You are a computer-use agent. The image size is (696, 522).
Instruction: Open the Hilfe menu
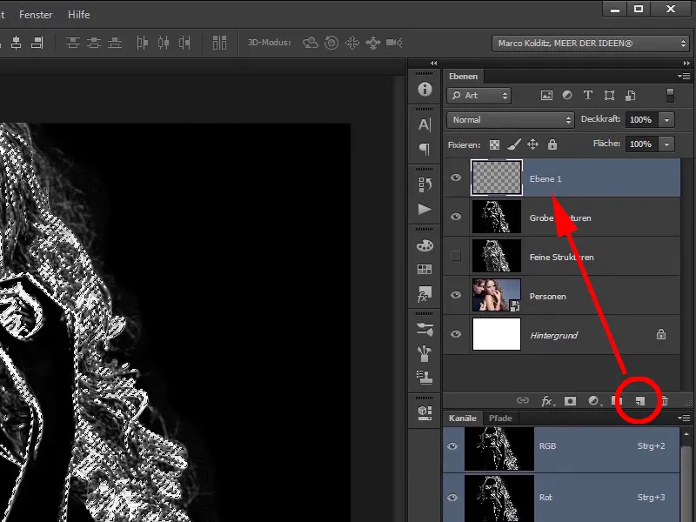[78, 15]
